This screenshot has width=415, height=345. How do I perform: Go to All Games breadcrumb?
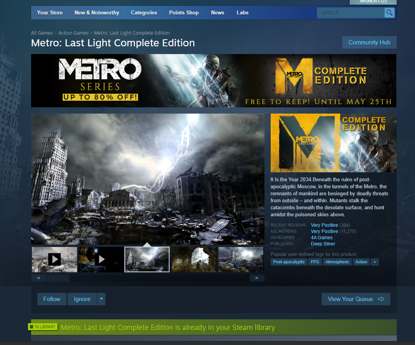pos(42,33)
